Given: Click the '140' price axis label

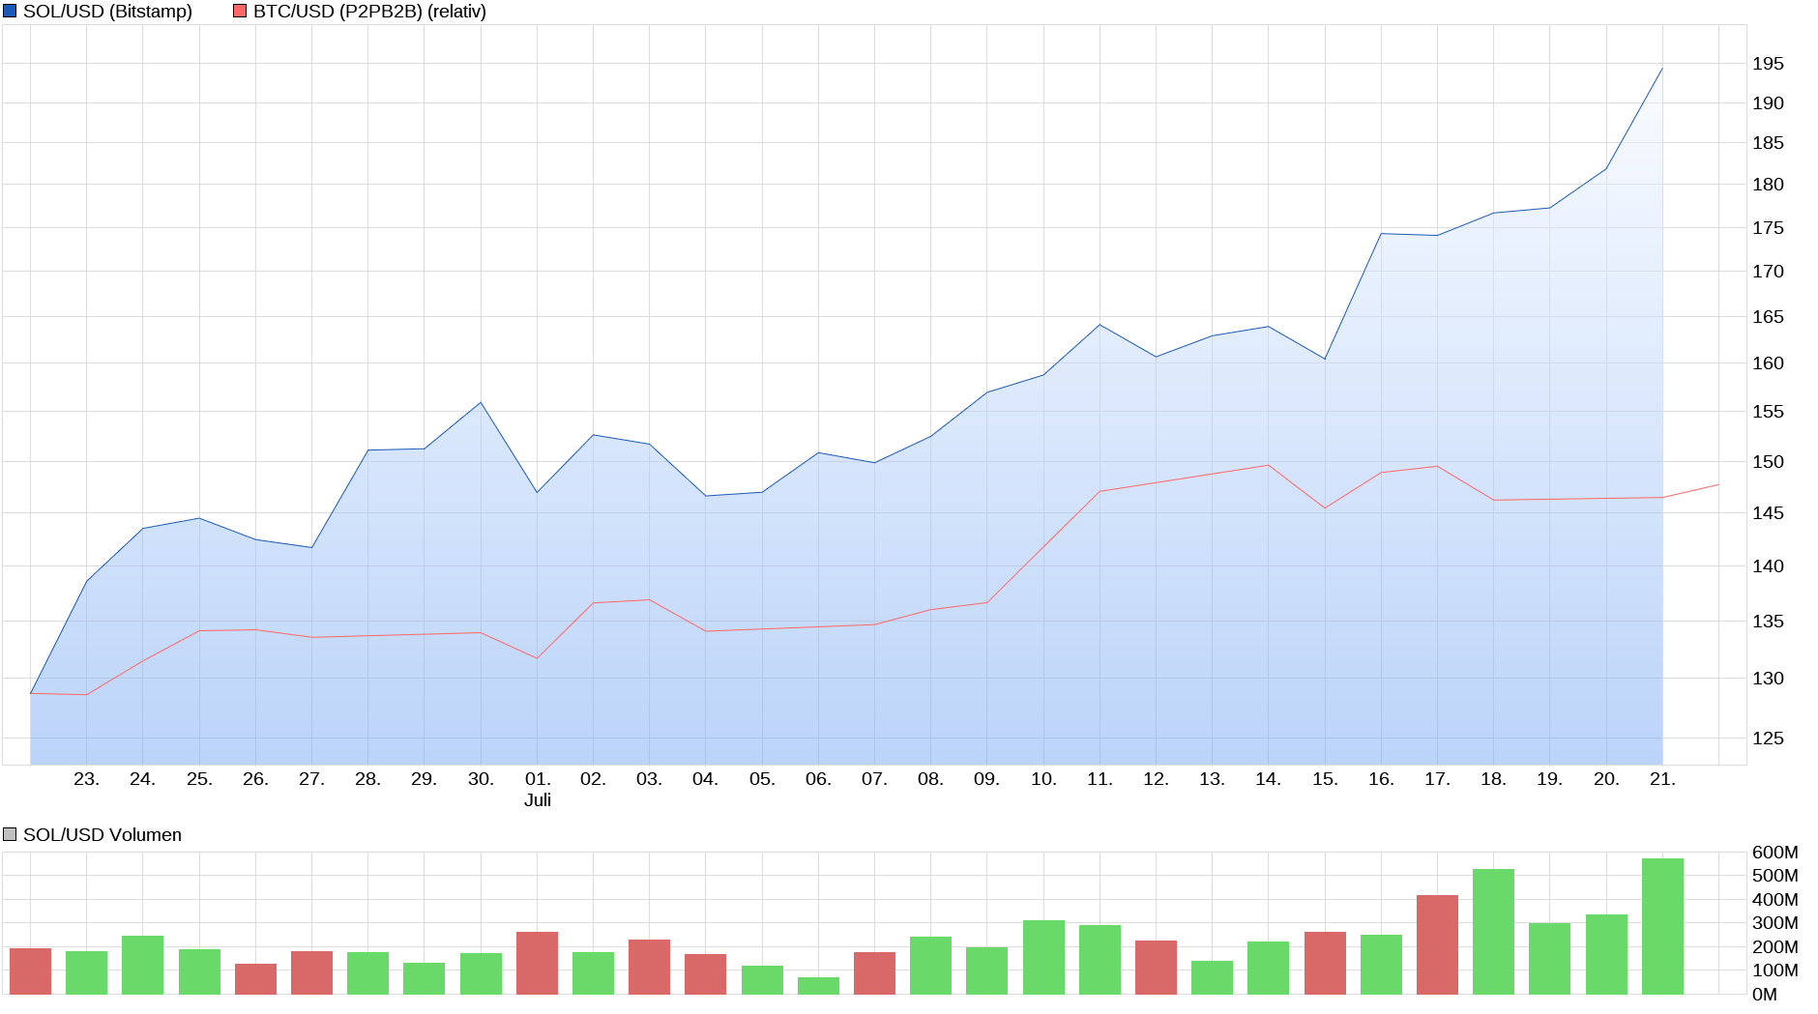Looking at the screenshot, I should click(x=1768, y=566).
